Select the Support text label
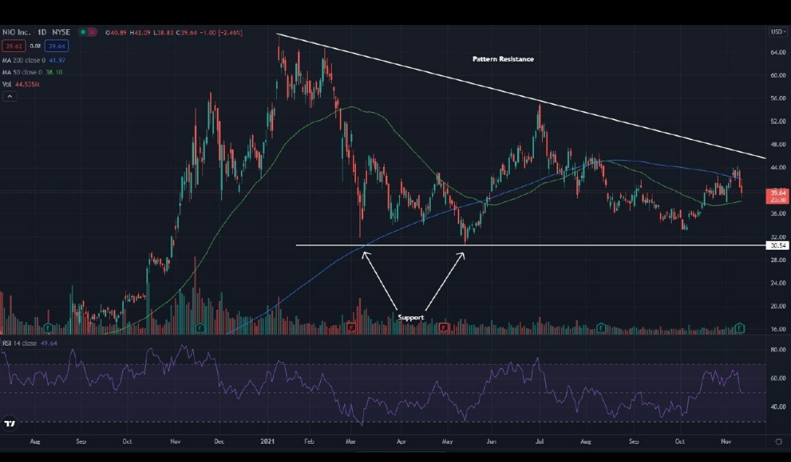The width and height of the screenshot is (791, 462). coord(411,317)
